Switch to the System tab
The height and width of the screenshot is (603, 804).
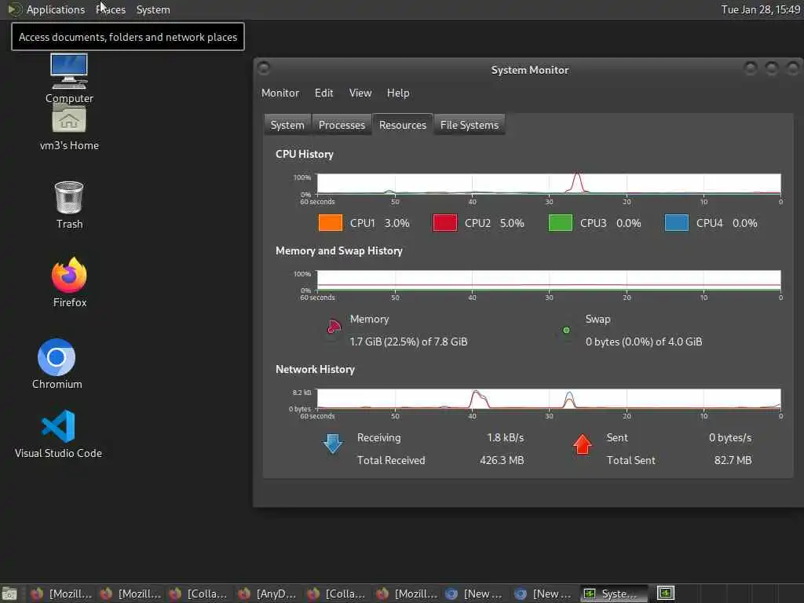coord(287,125)
